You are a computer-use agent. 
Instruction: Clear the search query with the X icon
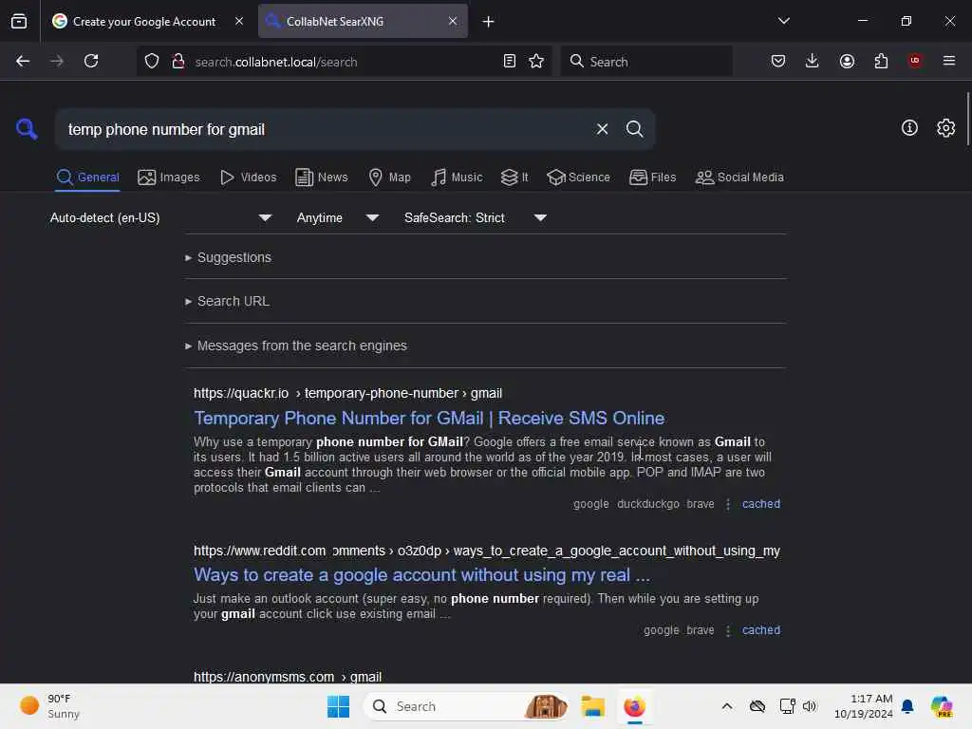[602, 129]
